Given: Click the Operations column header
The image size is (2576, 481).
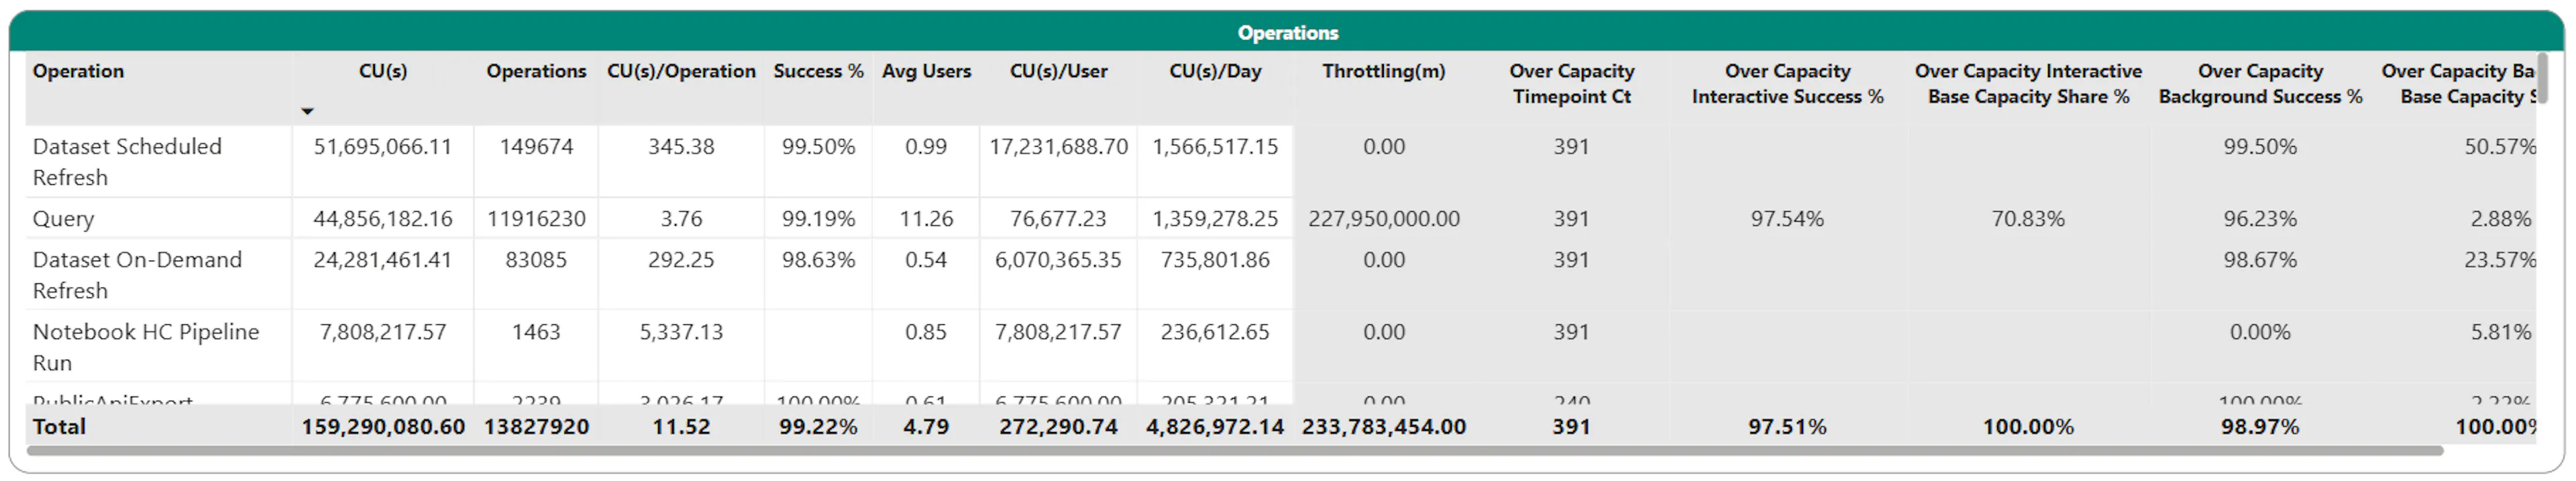Looking at the screenshot, I should 536,71.
